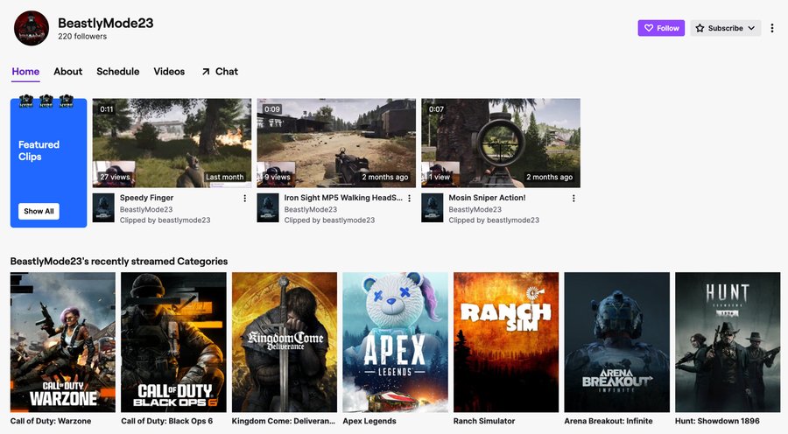This screenshot has height=434, width=788.
Task: Switch to the About tab
Action: point(67,72)
